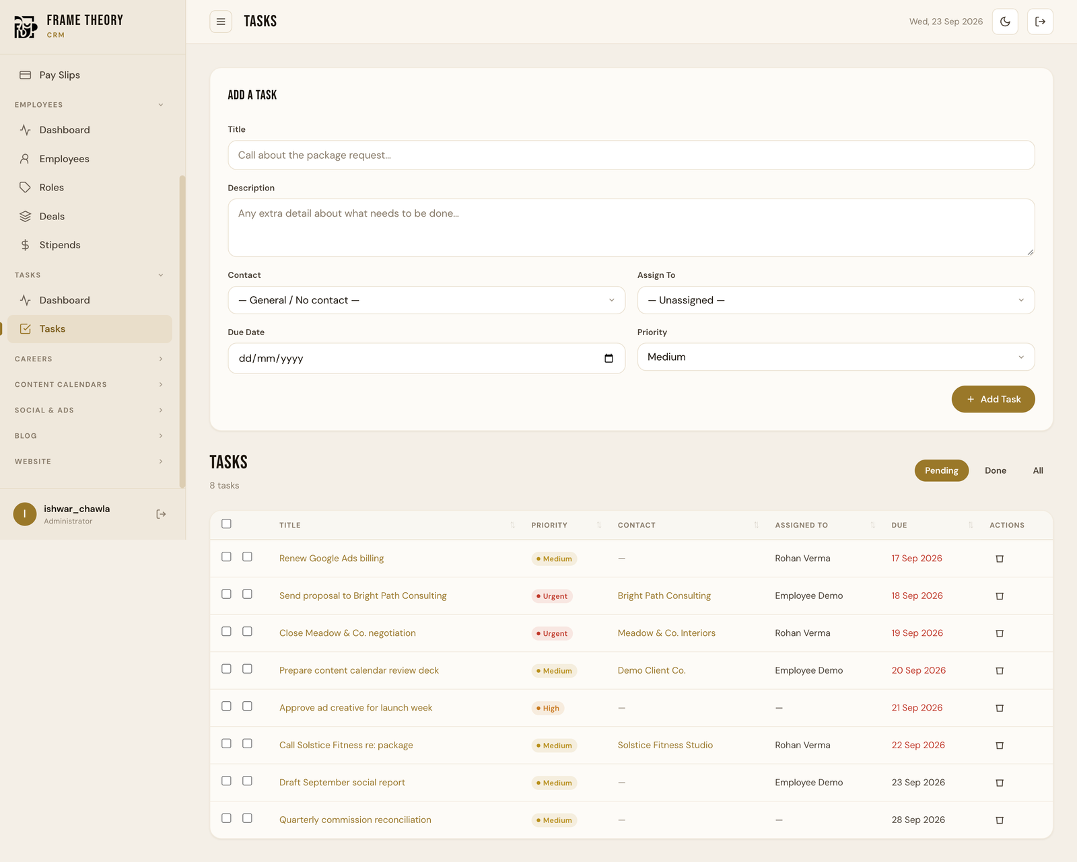Mark Approve ad creative for launch week done

click(x=247, y=706)
